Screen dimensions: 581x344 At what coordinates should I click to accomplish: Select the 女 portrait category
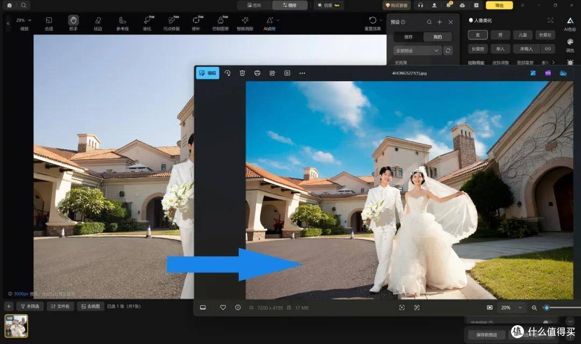point(478,35)
